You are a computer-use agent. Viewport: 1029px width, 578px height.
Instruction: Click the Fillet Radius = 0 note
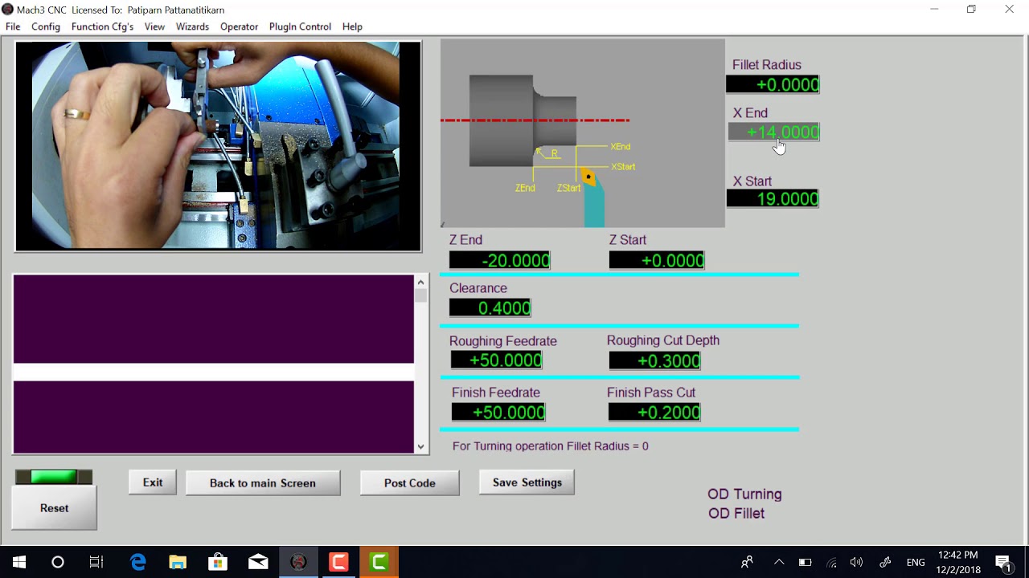click(550, 446)
